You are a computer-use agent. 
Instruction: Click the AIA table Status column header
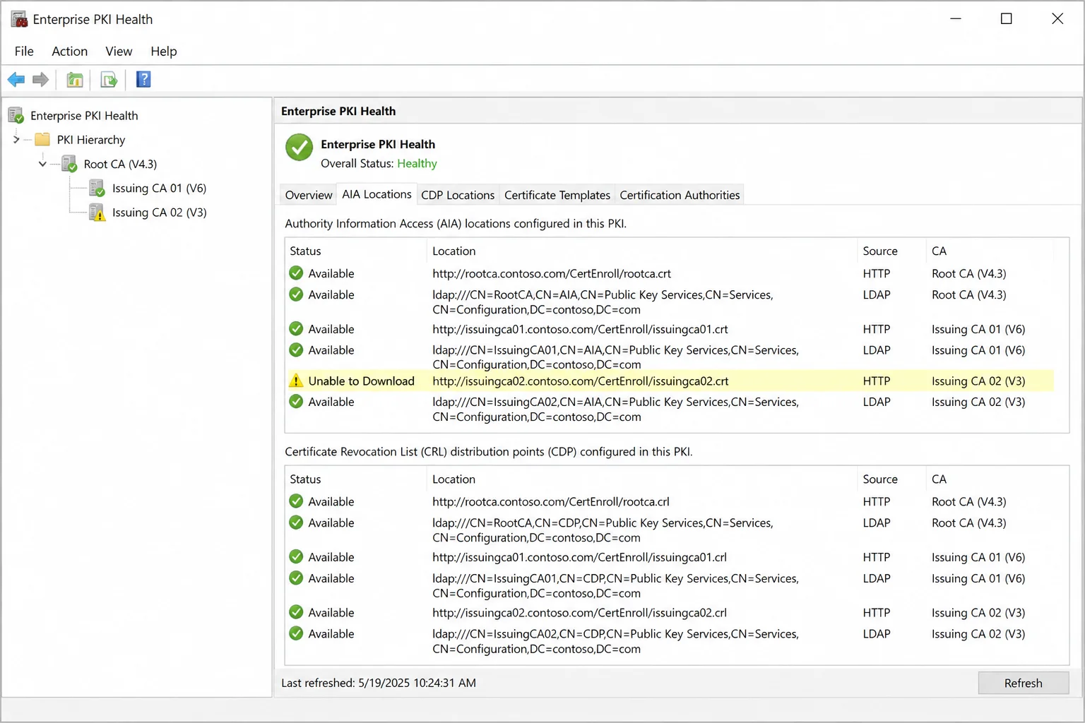pos(355,251)
